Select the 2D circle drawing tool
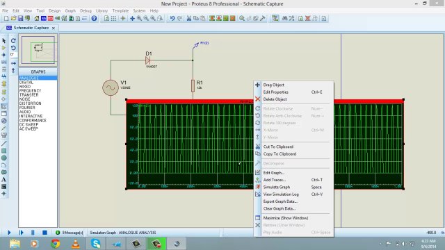 tap(3, 158)
